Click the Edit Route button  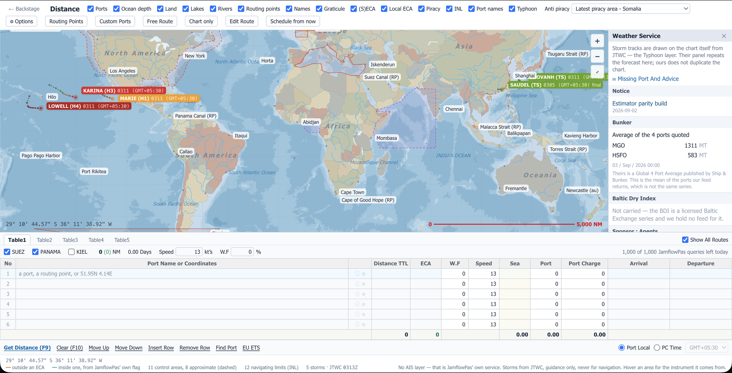pos(242,21)
